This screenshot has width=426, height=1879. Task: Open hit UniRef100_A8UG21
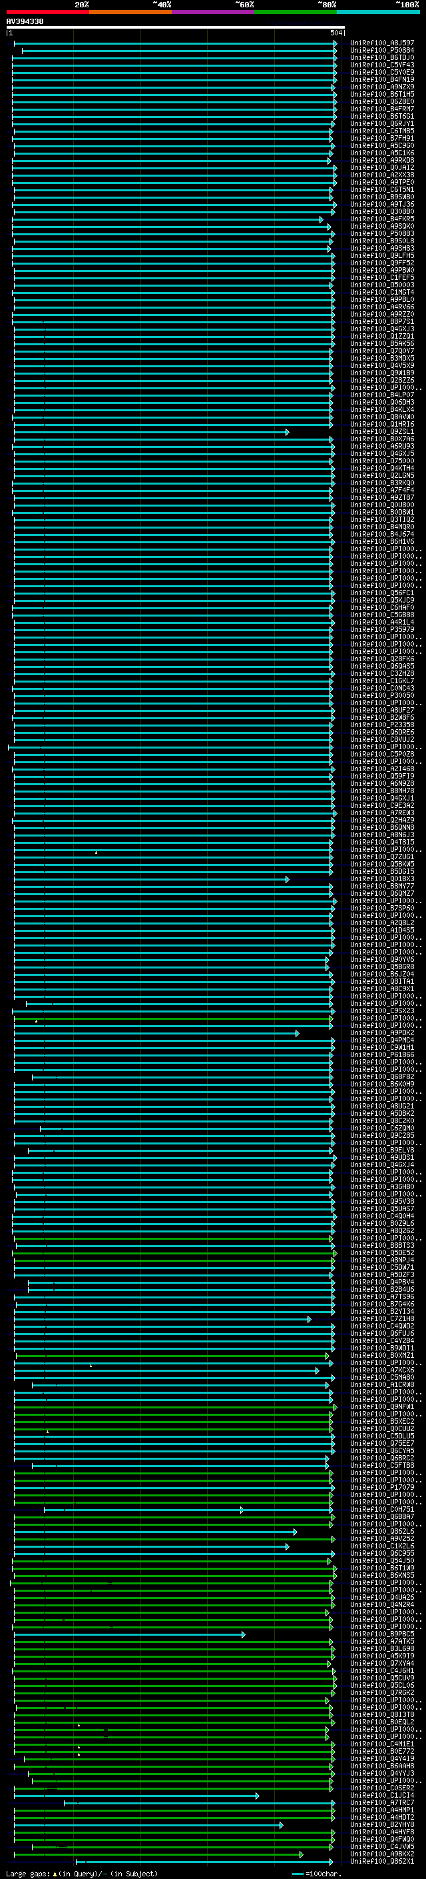pyautogui.click(x=382, y=1106)
